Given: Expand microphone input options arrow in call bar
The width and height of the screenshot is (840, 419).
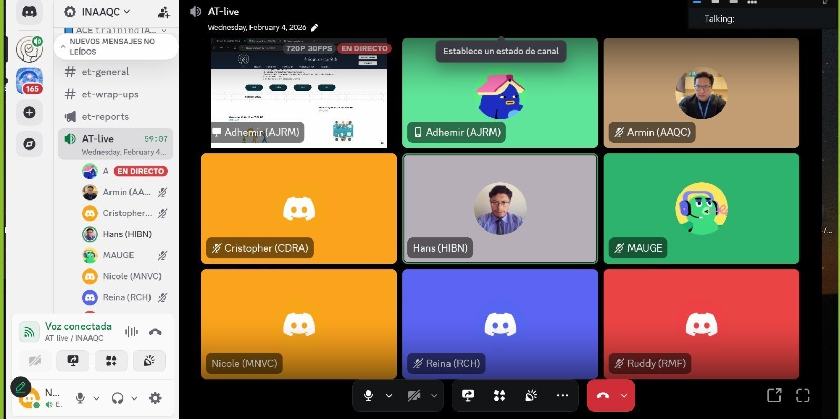Looking at the screenshot, I should pyautogui.click(x=389, y=395).
